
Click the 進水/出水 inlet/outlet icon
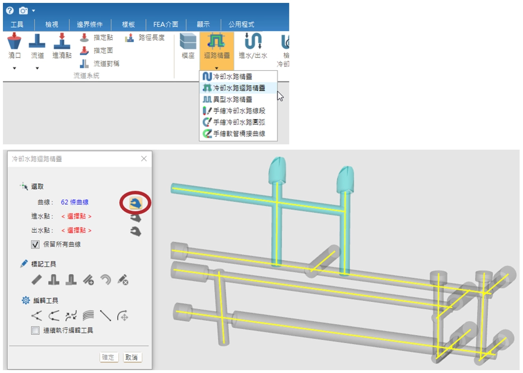pyautogui.click(x=253, y=46)
